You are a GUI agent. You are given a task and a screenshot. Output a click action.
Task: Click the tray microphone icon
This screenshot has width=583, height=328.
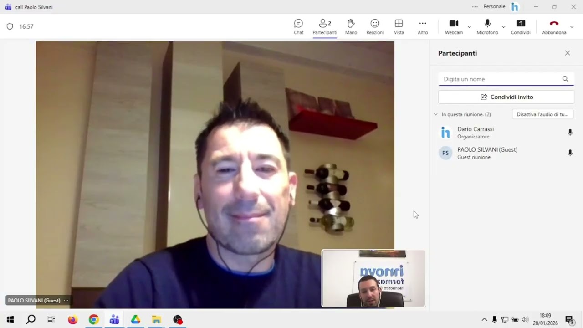(494, 319)
